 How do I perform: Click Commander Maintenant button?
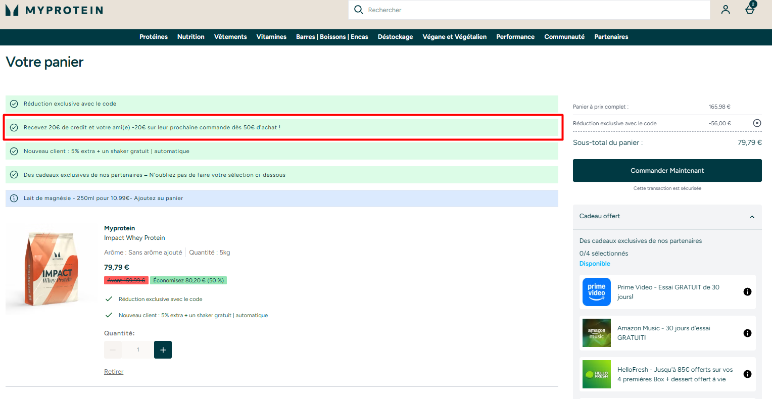(x=667, y=171)
